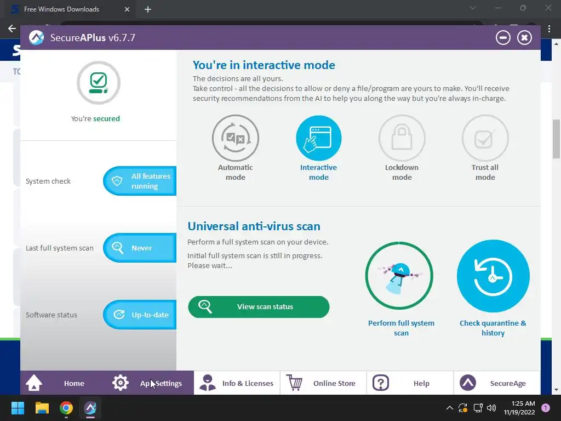Select Automatic mode icon
Screen dimensions: 561x421
coord(236,138)
